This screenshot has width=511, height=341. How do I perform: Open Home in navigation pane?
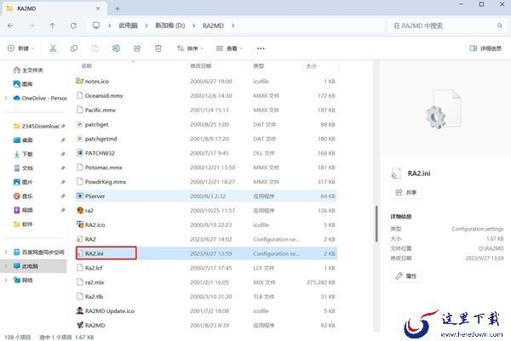pos(28,70)
